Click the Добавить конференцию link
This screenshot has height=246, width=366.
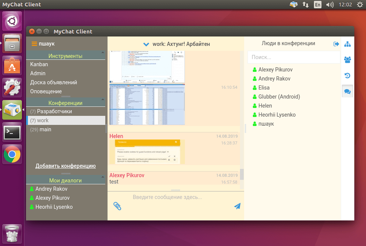click(65, 166)
